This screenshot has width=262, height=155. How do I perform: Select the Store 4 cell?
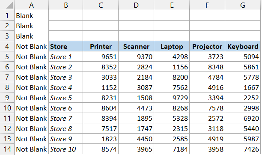(65, 87)
